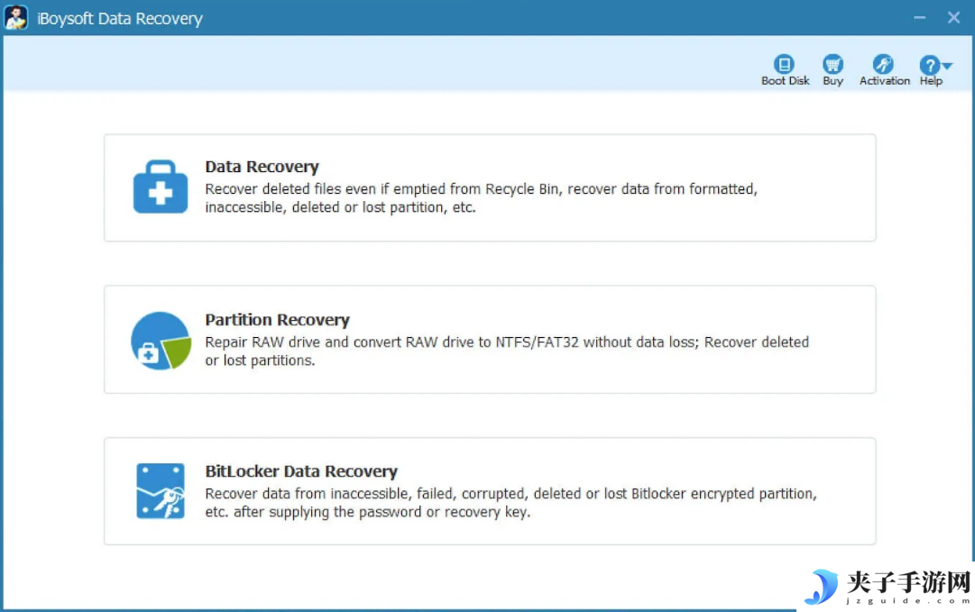The height and width of the screenshot is (612, 975).
Task: Click the Boot Disk label
Action: (x=786, y=81)
